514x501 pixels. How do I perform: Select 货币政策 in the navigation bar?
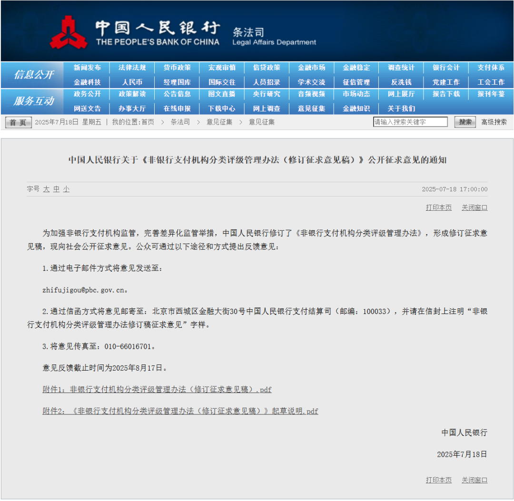[x=177, y=68]
